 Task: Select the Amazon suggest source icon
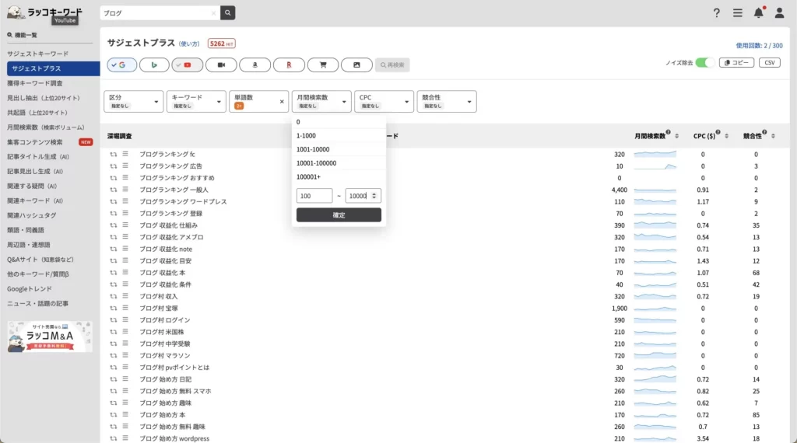(x=255, y=65)
